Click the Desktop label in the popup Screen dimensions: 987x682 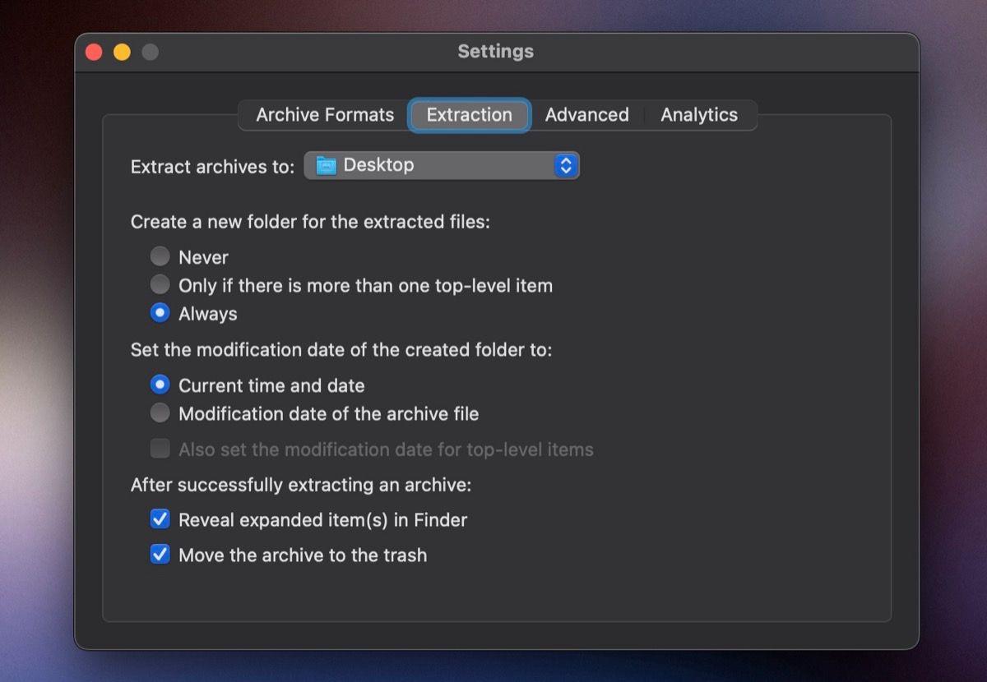pos(378,165)
